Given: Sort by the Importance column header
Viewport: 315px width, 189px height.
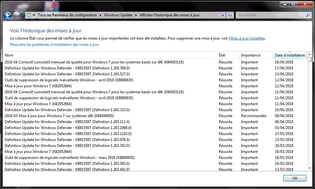Looking at the screenshot, I should pyautogui.click(x=256, y=55).
